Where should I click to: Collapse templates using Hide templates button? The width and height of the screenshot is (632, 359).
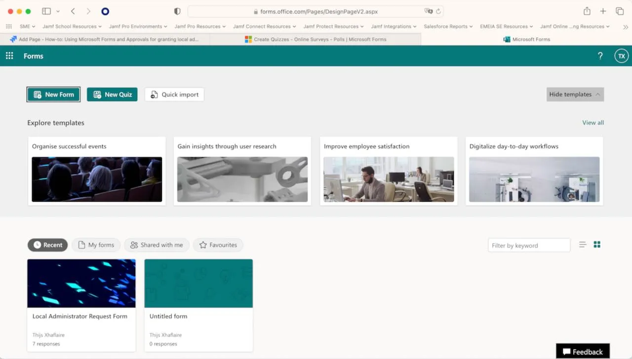575,94
